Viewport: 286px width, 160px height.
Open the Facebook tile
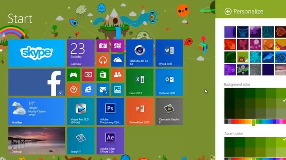click(x=37, y=82)
